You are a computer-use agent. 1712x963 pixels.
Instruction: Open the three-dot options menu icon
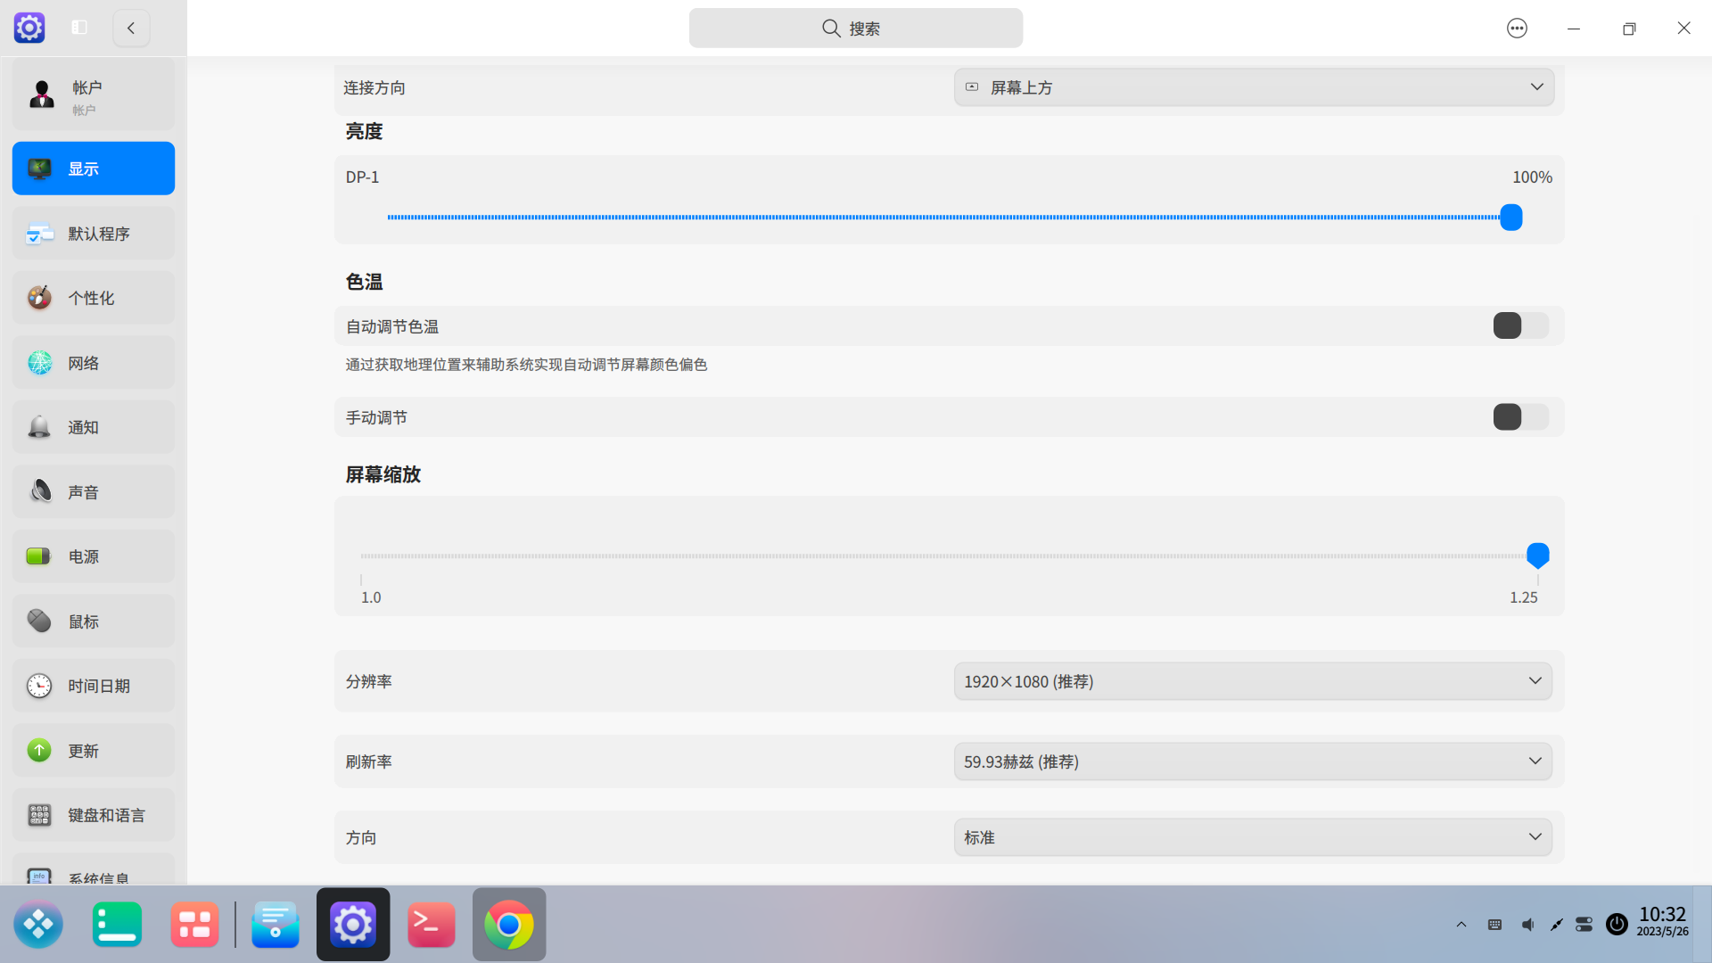click(1517, 29)
